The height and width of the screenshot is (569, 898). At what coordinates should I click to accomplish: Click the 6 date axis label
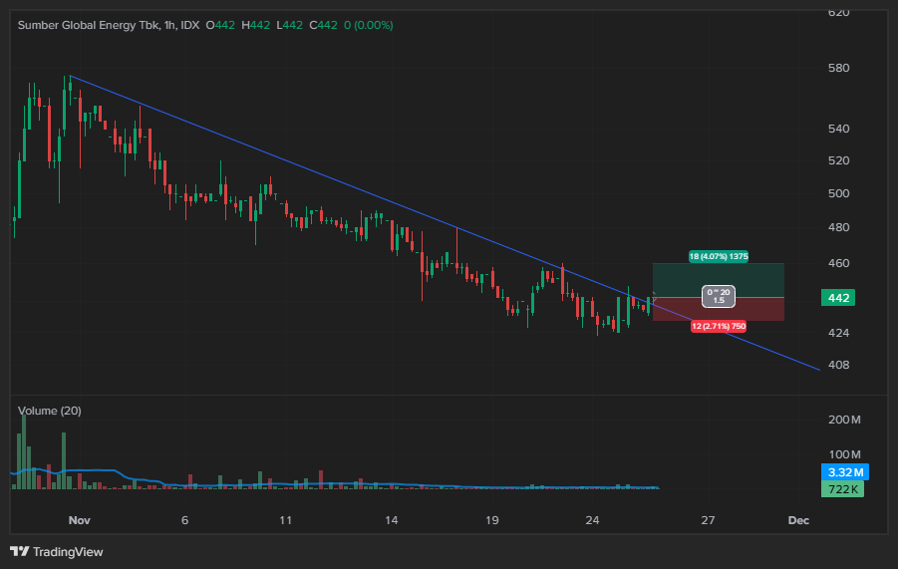(x=184, y=520)
